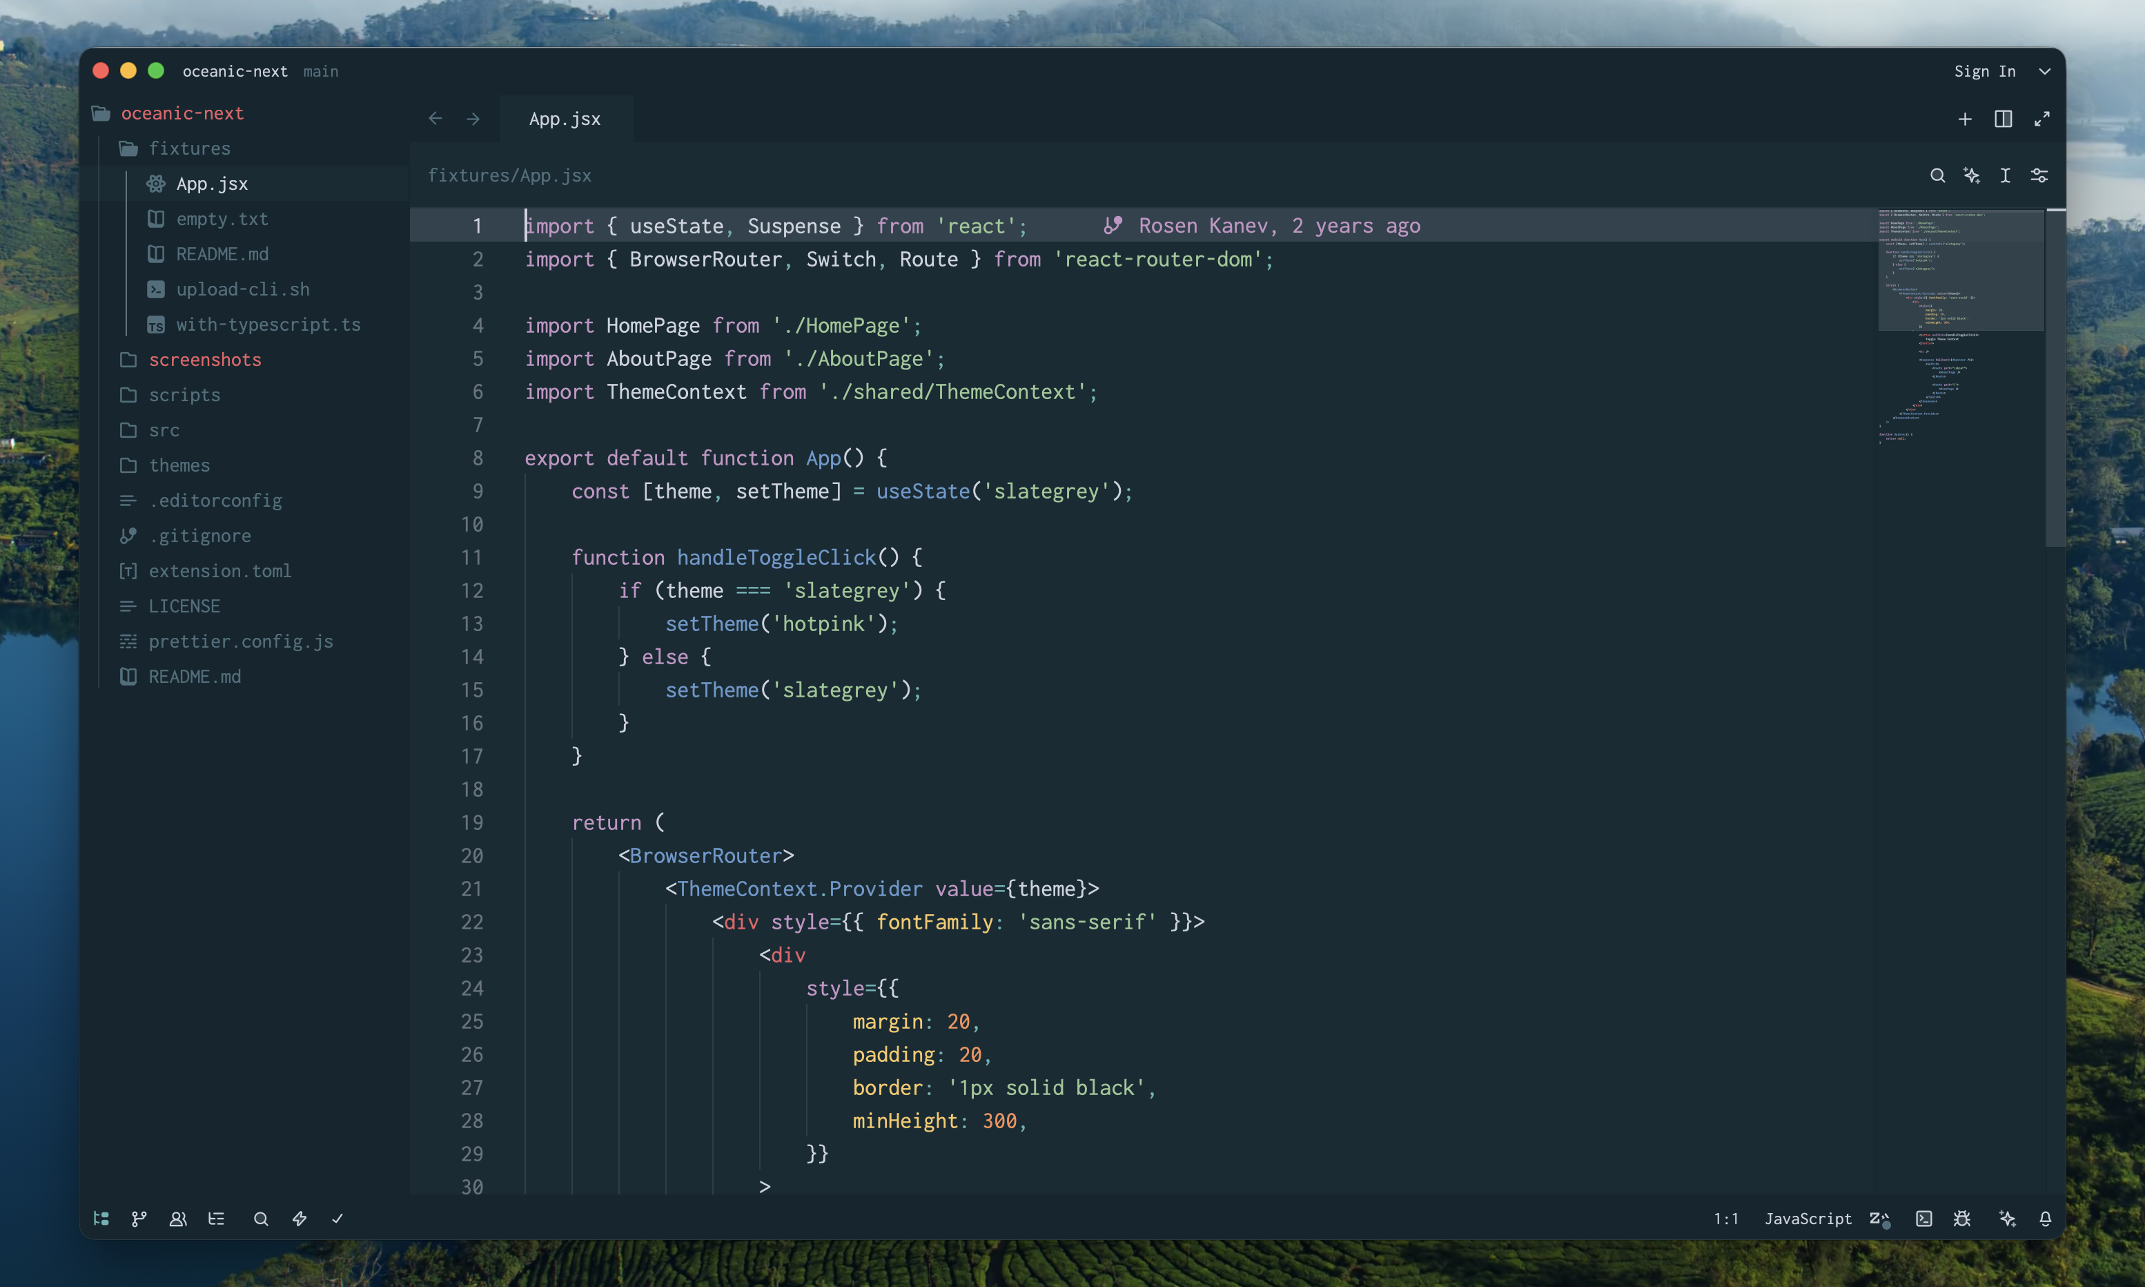
Task: Expand the scripts folder
Action: (x=244, y=395)
